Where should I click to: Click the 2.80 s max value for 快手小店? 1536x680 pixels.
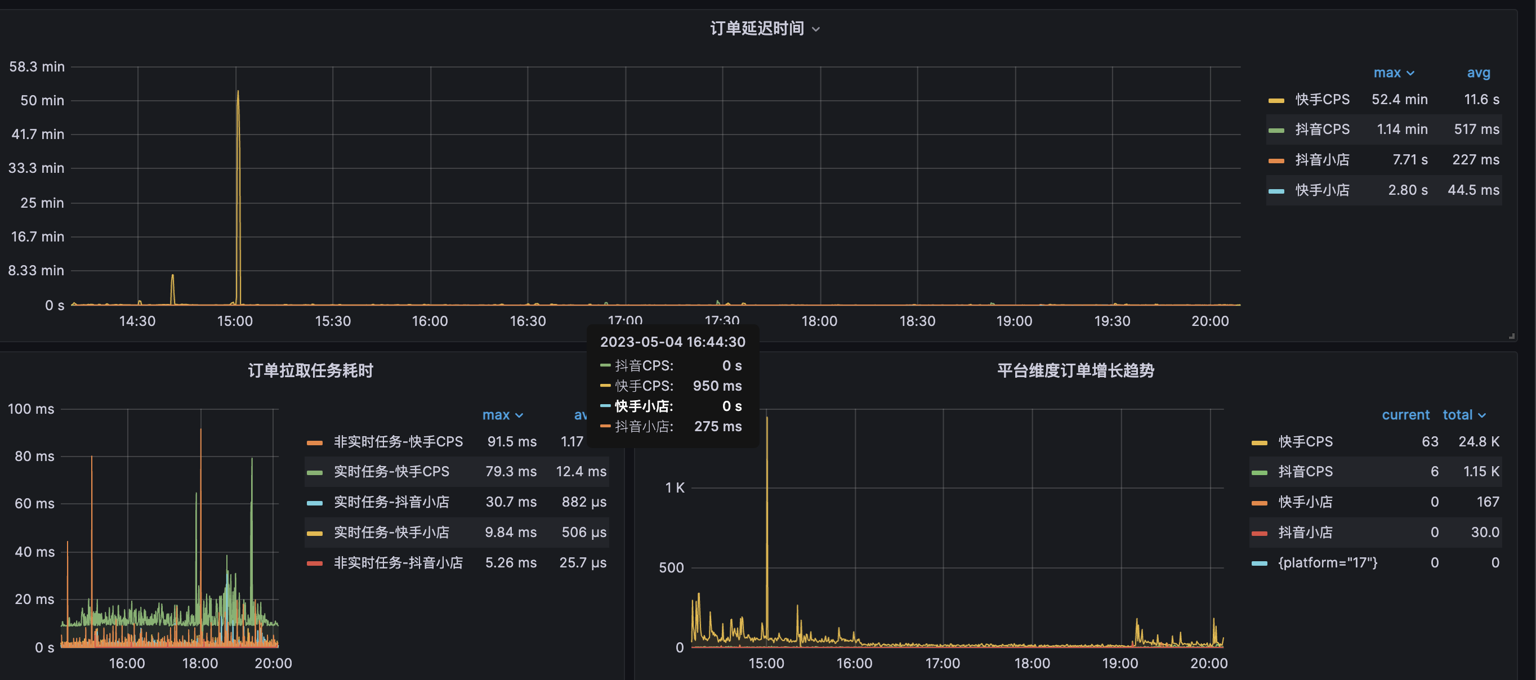click(x=1408, y=190)
